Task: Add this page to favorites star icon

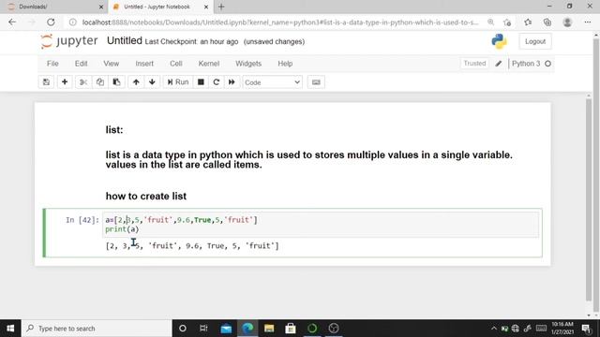Action: point(507,22)
